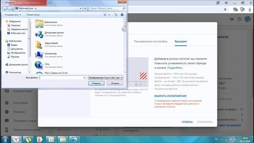This screenshot has height=143, width=254.
Task: Click ОТМЕНА in the branding dialog
Action: click(187, 122)
